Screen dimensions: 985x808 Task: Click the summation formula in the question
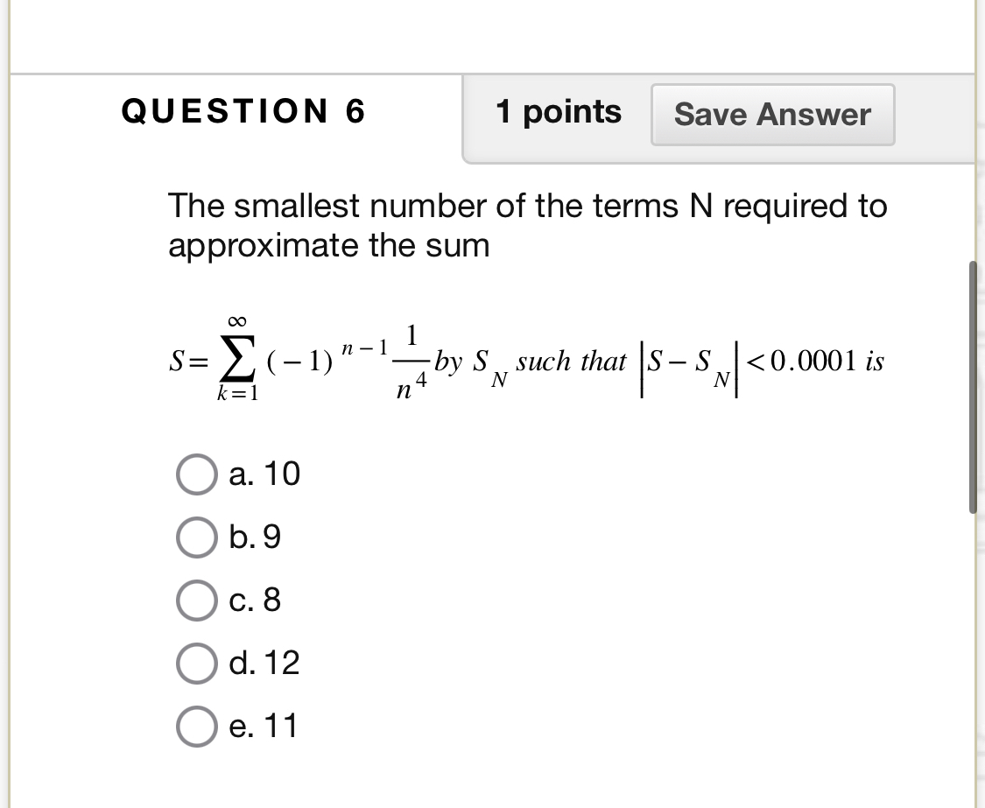point(525,361)
